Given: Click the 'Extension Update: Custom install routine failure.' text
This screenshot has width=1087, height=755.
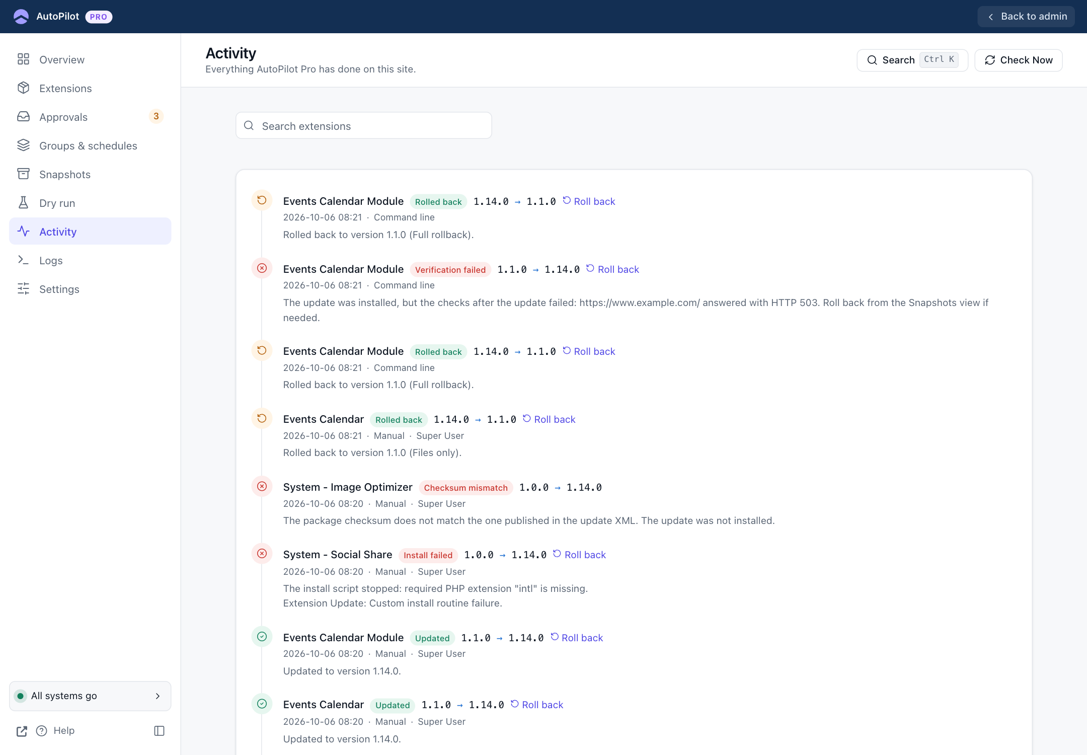Looking at the screenshot, I should tap(393, 603).
